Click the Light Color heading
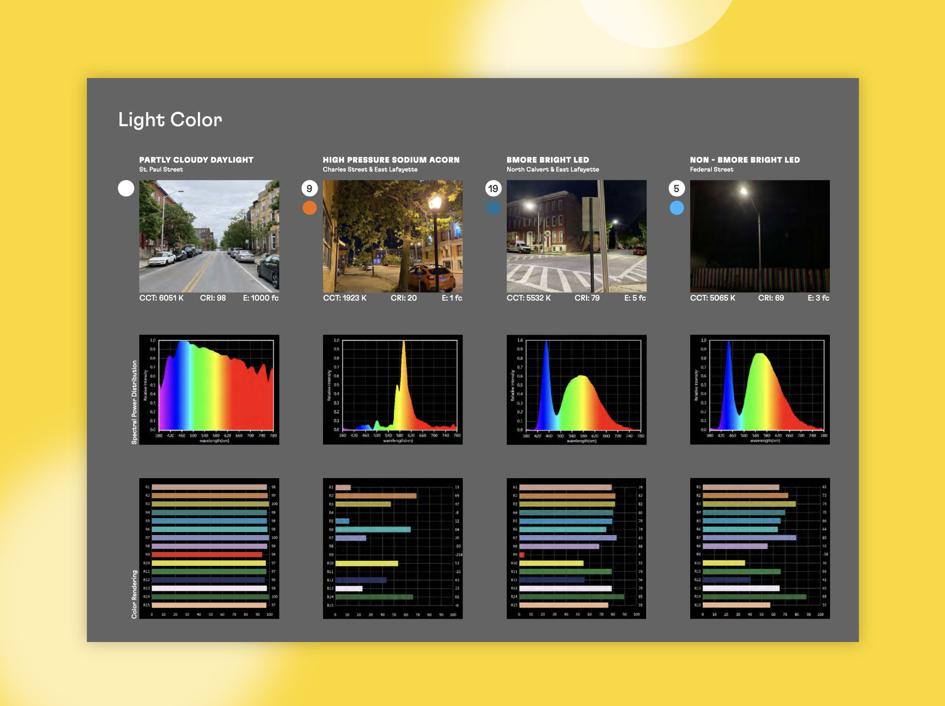This screenshot has width=945, height=706. coord(170,120)
